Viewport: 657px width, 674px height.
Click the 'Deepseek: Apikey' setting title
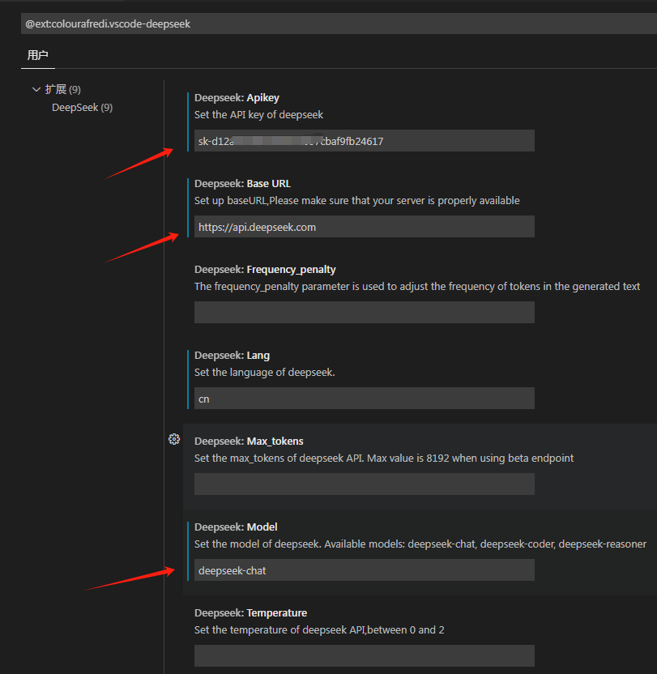coord(237,98)
